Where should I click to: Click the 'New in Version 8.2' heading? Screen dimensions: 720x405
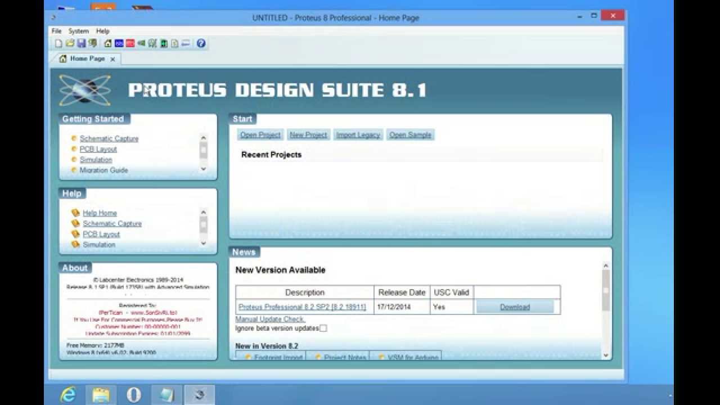pos(267,346)
